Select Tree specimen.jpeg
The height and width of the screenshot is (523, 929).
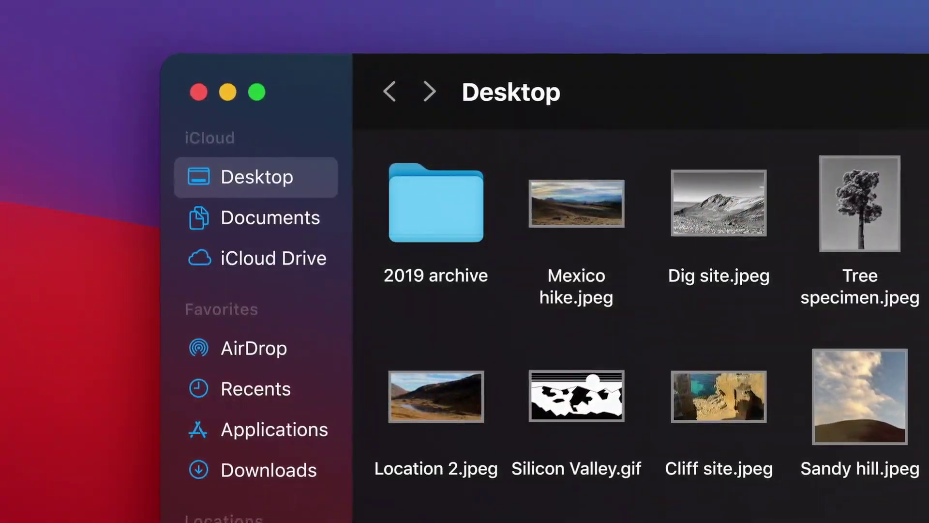859,203
